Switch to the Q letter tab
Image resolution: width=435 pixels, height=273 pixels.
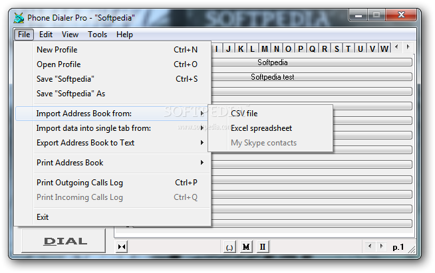click(313, 48)
